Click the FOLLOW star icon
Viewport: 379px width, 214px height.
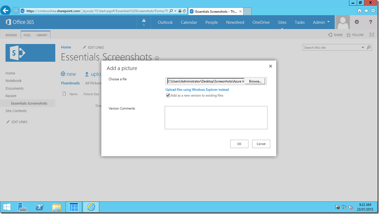[x=348, y=35]
